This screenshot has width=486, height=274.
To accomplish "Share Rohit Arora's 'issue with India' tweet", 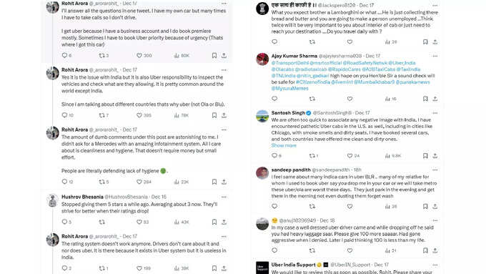I will (224, 115).
